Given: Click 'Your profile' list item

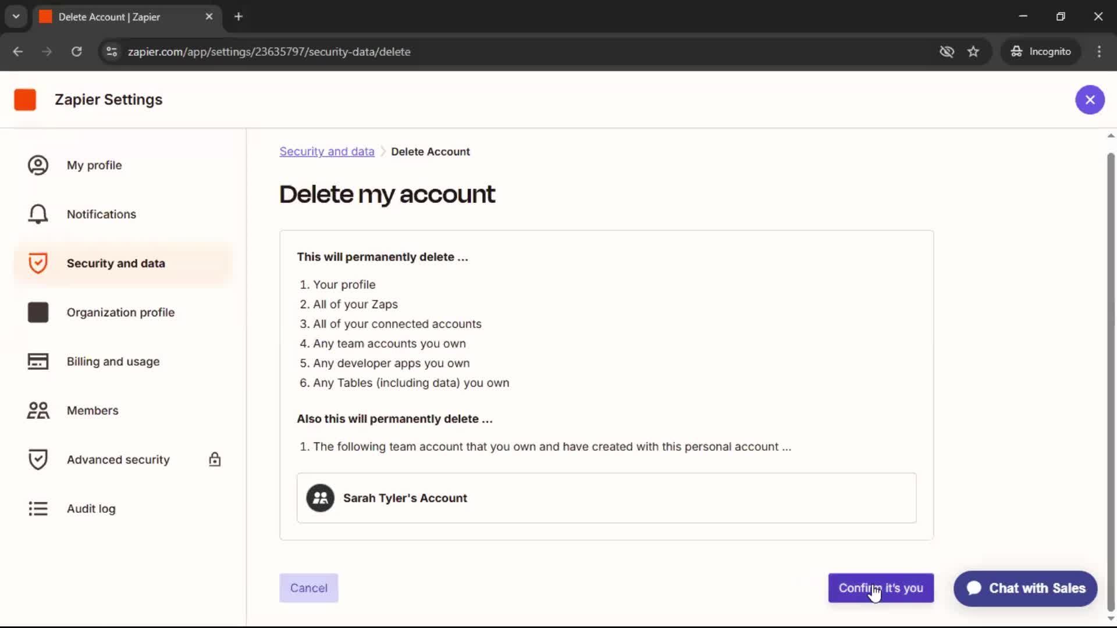Looking at the screenshot, I should [x=344, y=284].
